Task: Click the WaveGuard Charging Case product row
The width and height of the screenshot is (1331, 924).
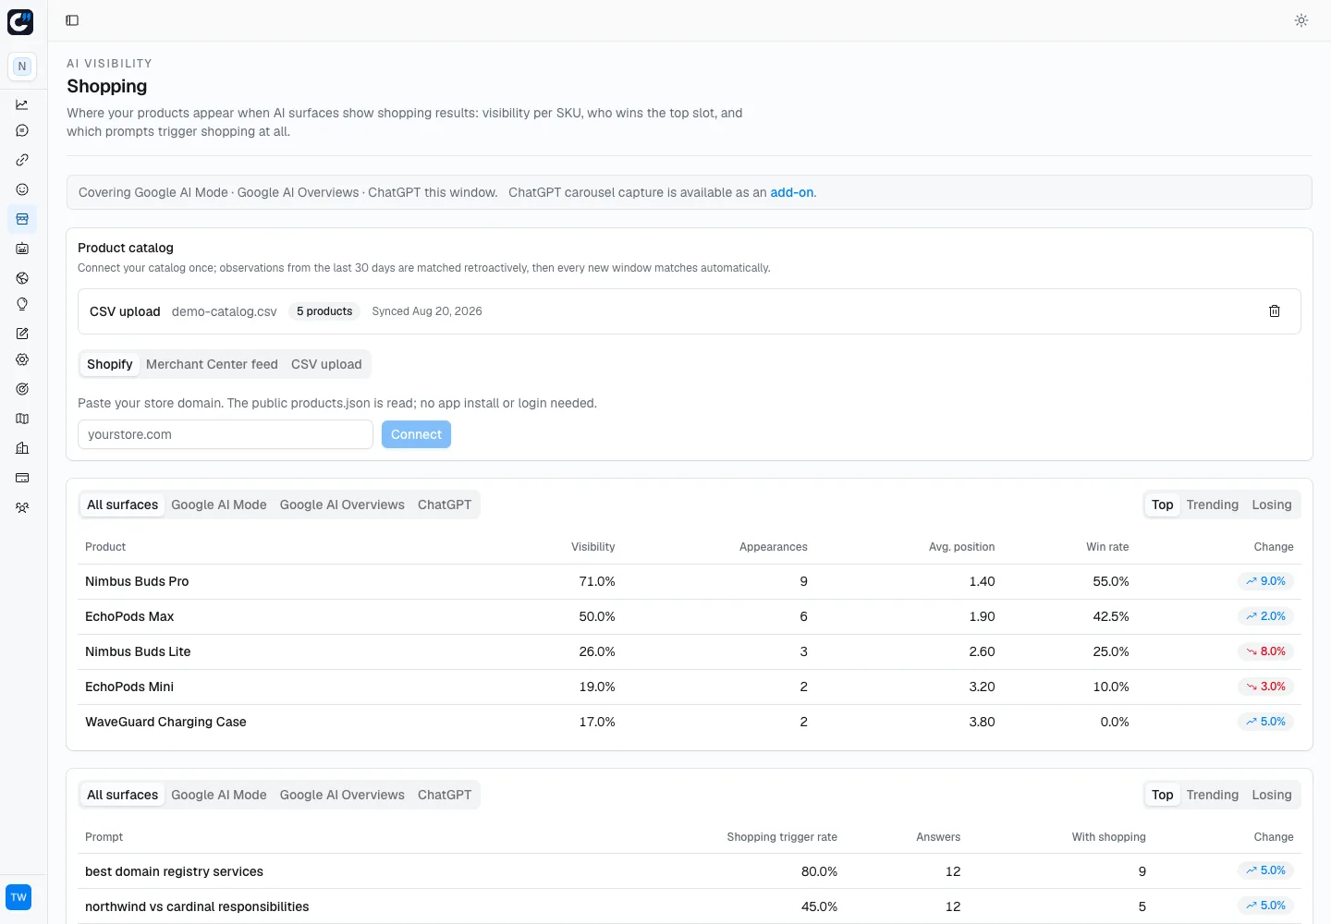Action: pyautogui.click(x=690, y=722)
